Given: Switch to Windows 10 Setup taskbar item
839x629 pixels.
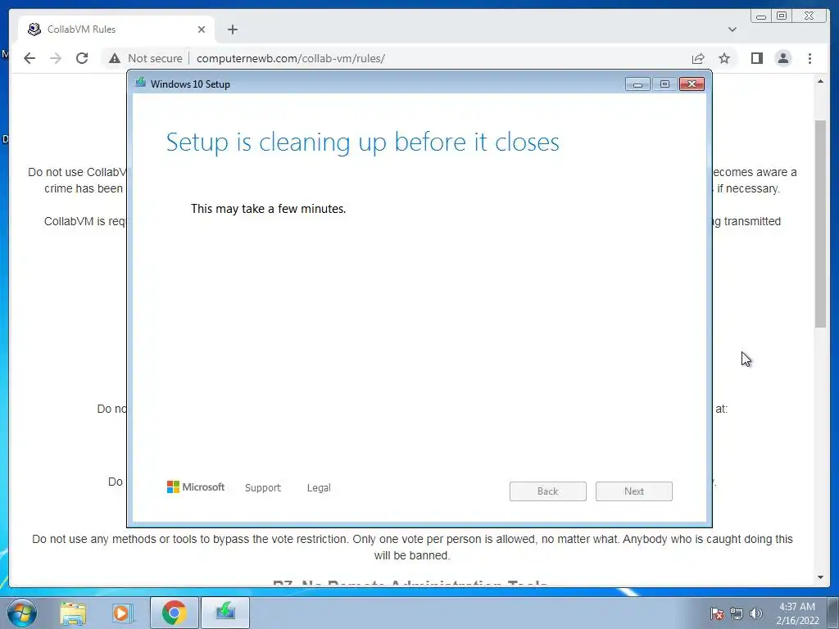Looking at the screenshot, I should pos(225,613).
